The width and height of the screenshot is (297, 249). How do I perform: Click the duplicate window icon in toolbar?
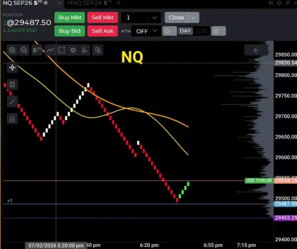[x=97, y=50]
